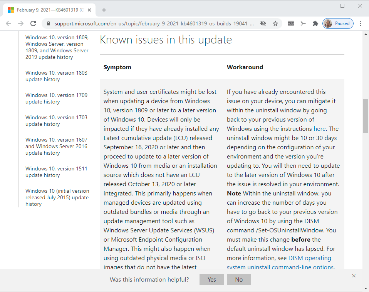This screenshot has width=369, height=292.
Task: Click the scrollbar up arrow
Action: [x=366, y=34]
